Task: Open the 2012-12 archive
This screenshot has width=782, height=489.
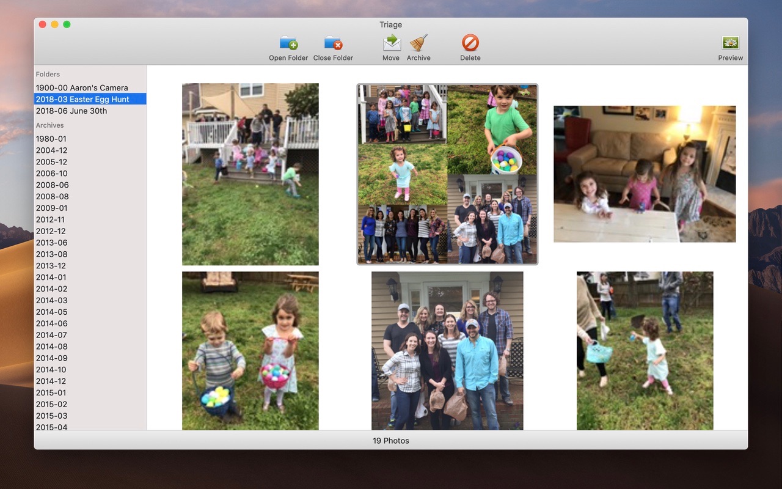Action: 90,231
